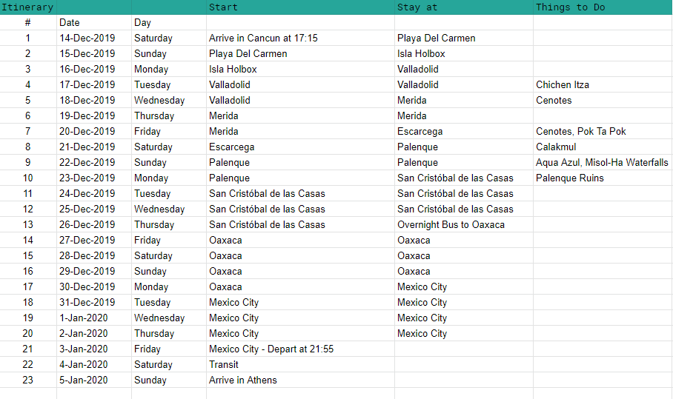673x399 pixels.
Task: Click the date cell "31-Dec-2019"
Action: point(87,303)
